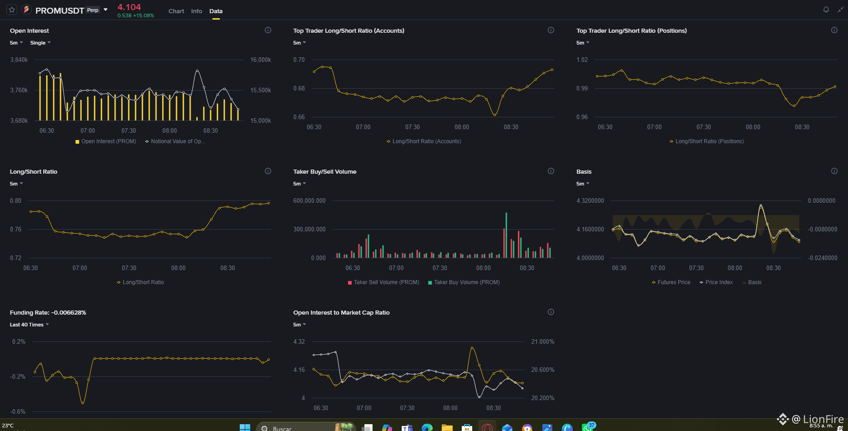848x431 pixels.
Task: Click the 4.104 last price
Action: click(129, 7)
